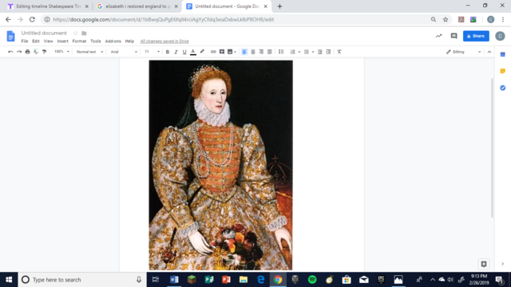Toggle bulleted list
This screenshot has height=287, width=511.
(307, 52)
